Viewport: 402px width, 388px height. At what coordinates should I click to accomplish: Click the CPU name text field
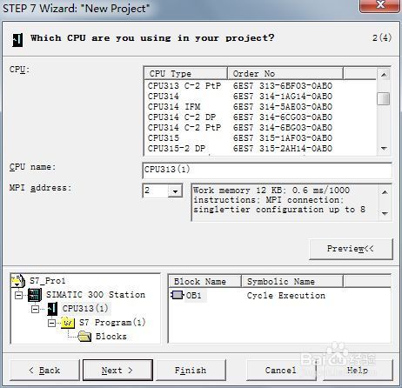pyautogui.click(x=267, y=170)
